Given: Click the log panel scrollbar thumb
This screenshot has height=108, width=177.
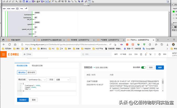Looking at the screenshot, I should coord(163,82).
